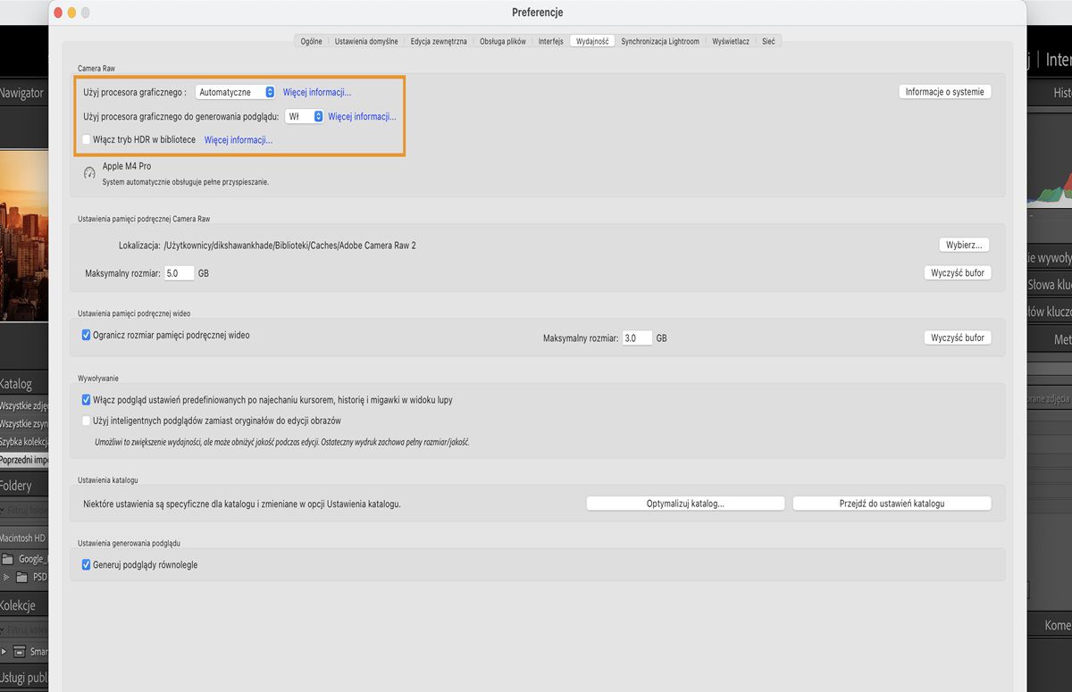Click Wyczyść bufor for Camera Raw cache

958,272
